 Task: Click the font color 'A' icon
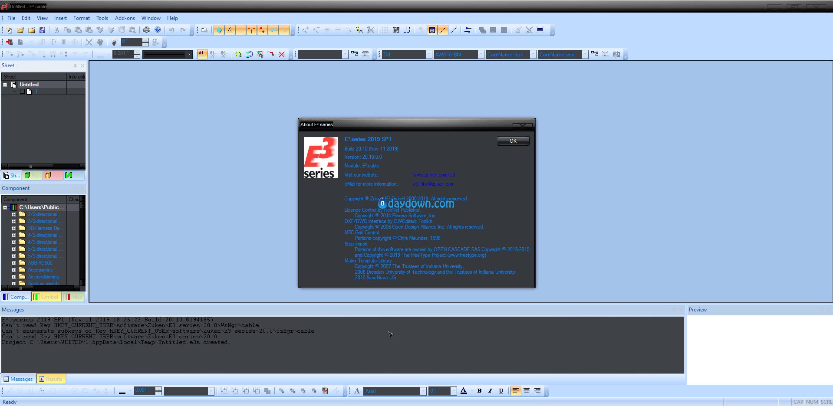pos(464,391)
